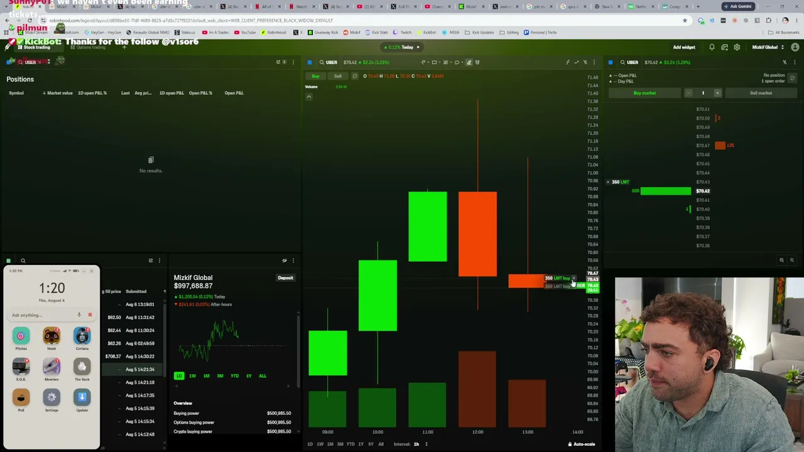Open the Mewtwo app in phone overlay
The height and width of the screenshot is (452, 804).
tap(52, 367)
